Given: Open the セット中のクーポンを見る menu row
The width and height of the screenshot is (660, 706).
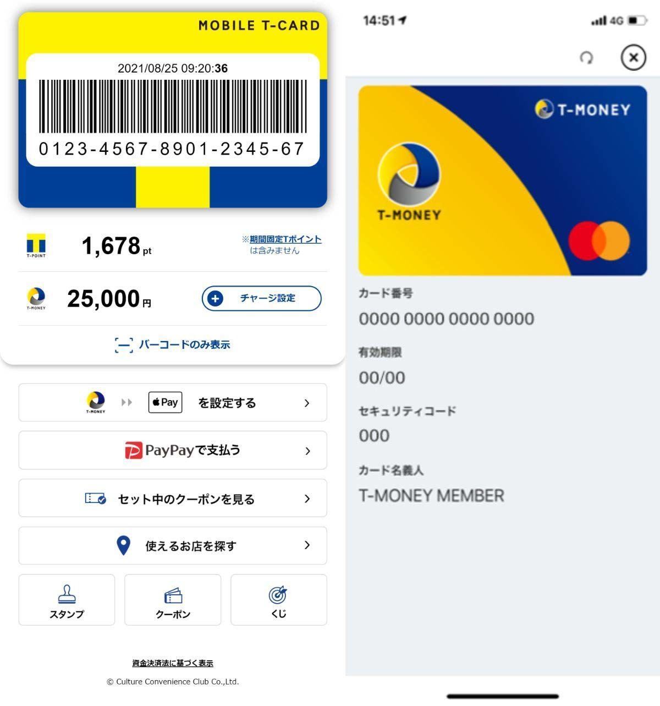Looking at the screenshot, I should click(x=173, y=498).
